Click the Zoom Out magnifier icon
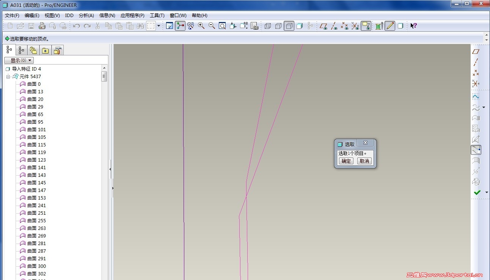Screen dimensions: 490x280 click(212, 26)
